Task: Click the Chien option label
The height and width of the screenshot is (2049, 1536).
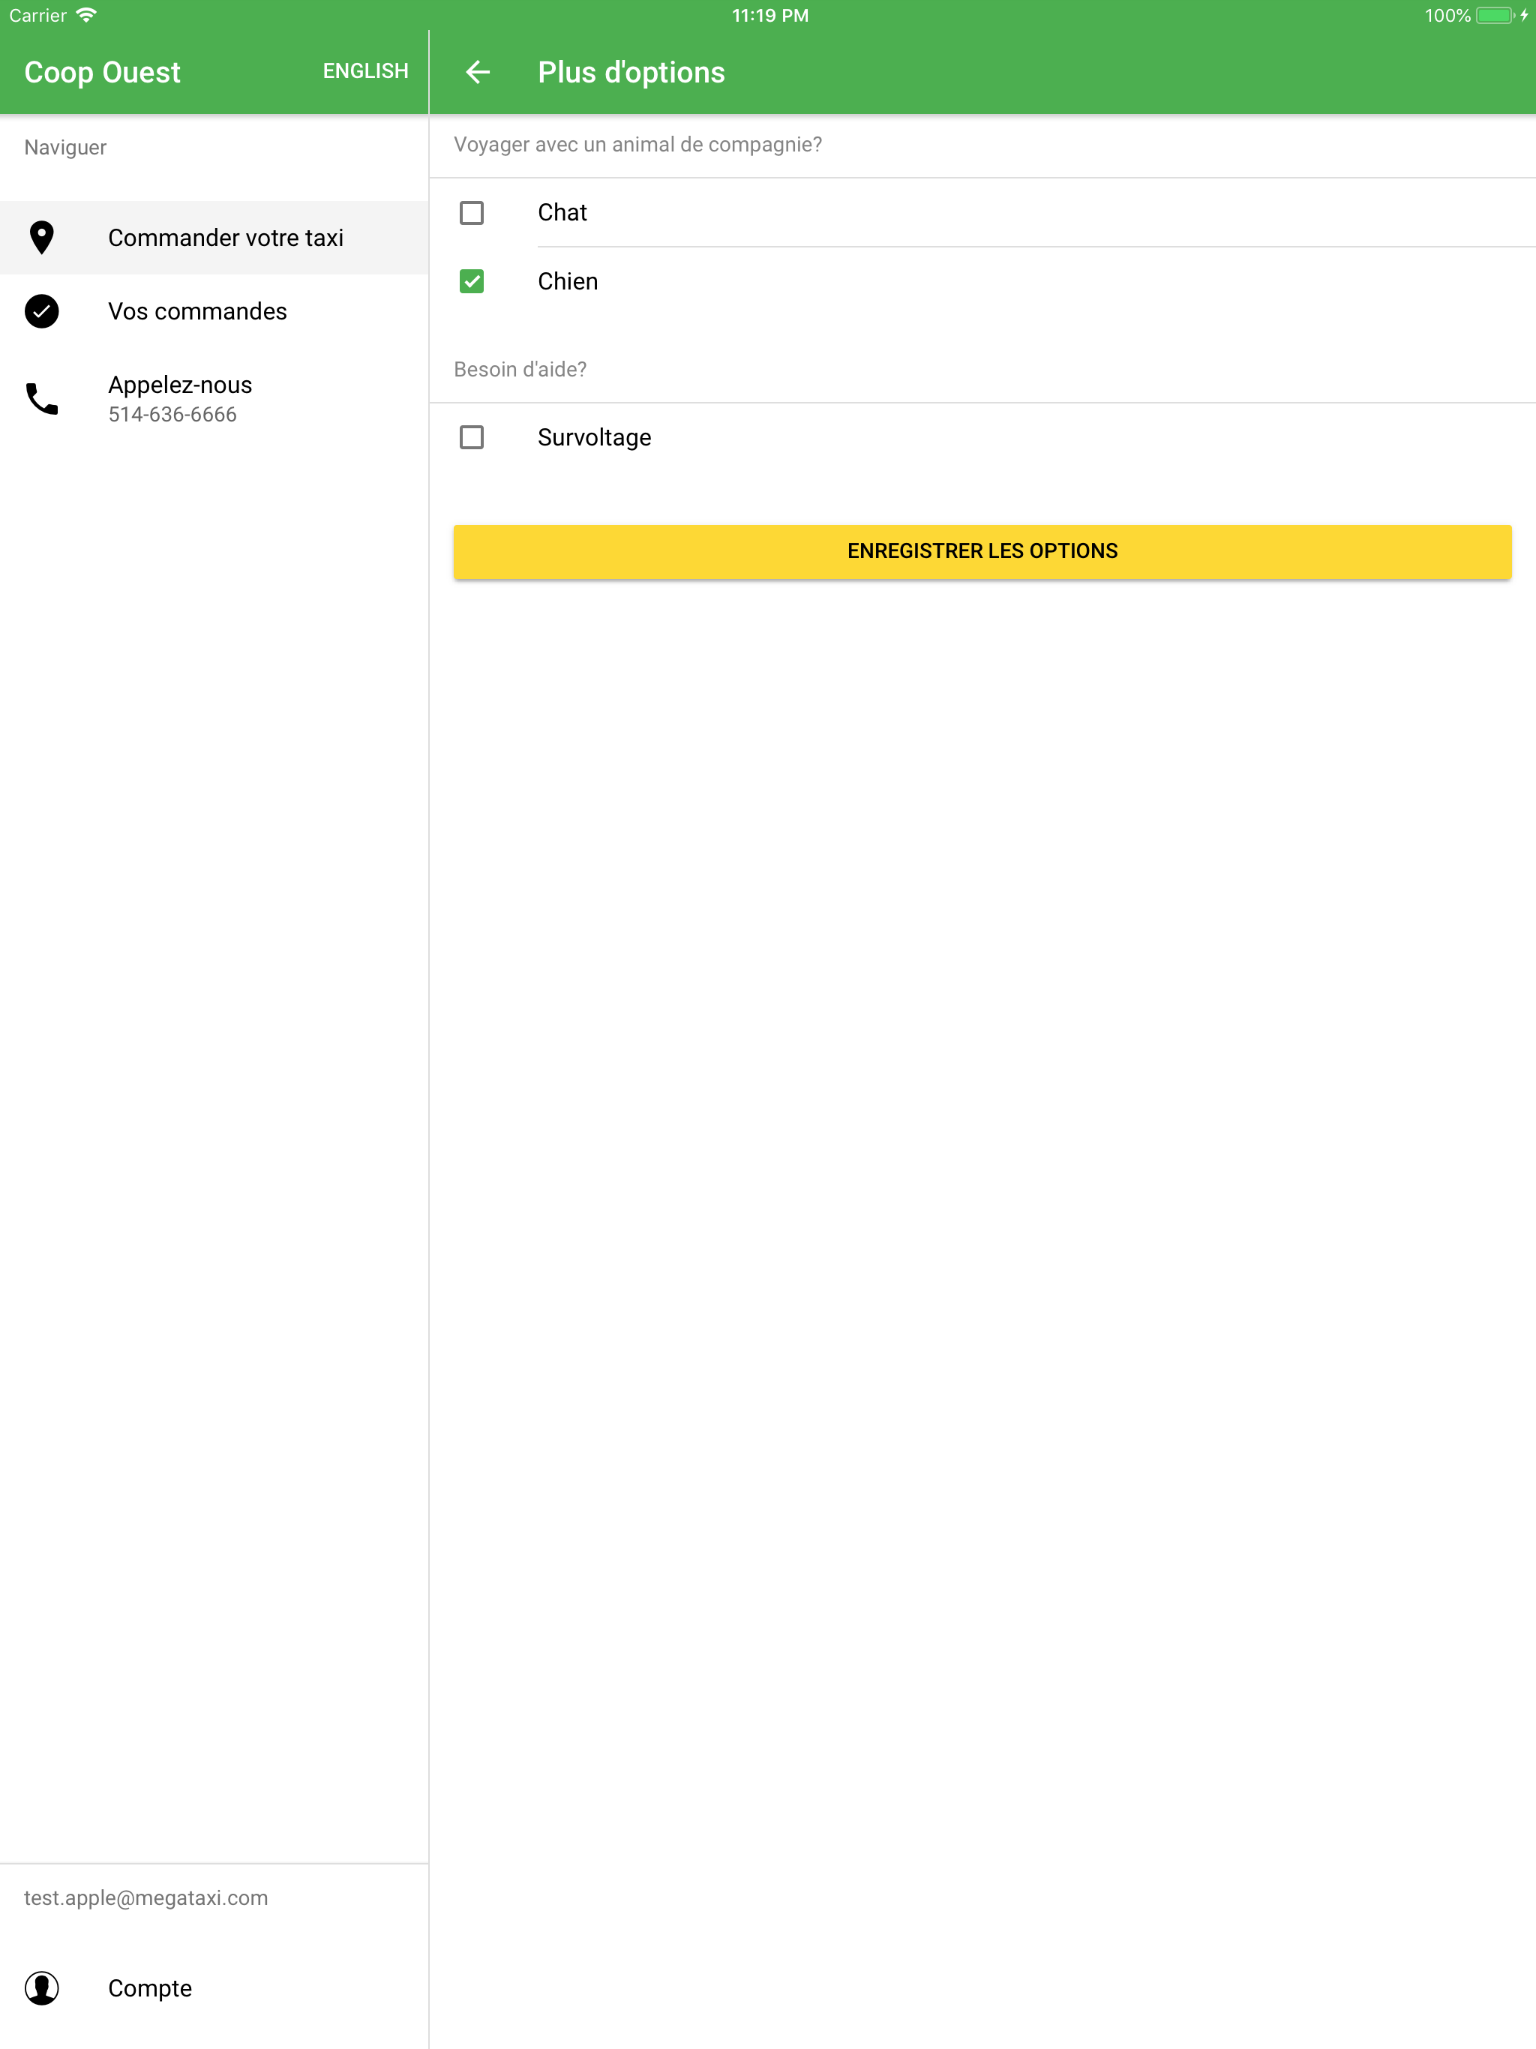Action: [x=568, y=281]
